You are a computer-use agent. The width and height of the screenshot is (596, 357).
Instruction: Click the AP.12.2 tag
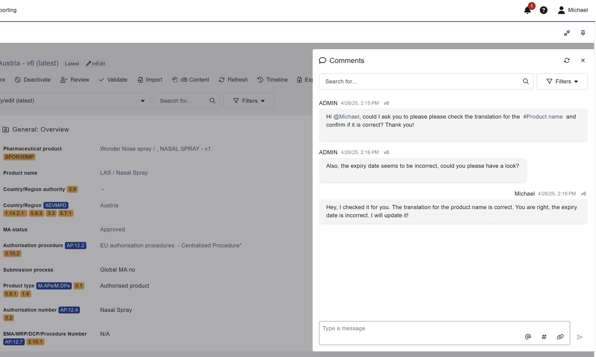click(x=76, y=245)
